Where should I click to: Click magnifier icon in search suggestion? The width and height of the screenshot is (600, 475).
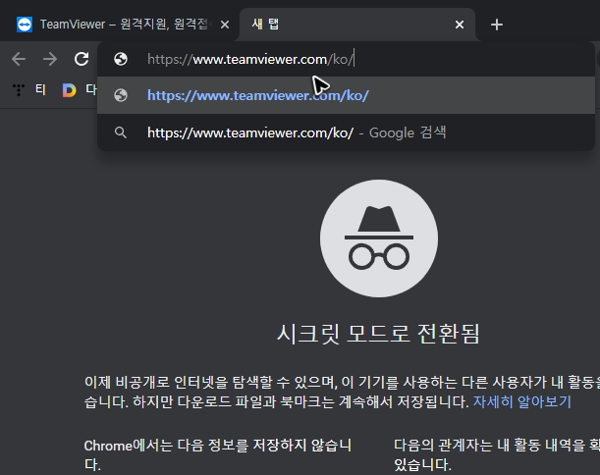click(121, 132)
